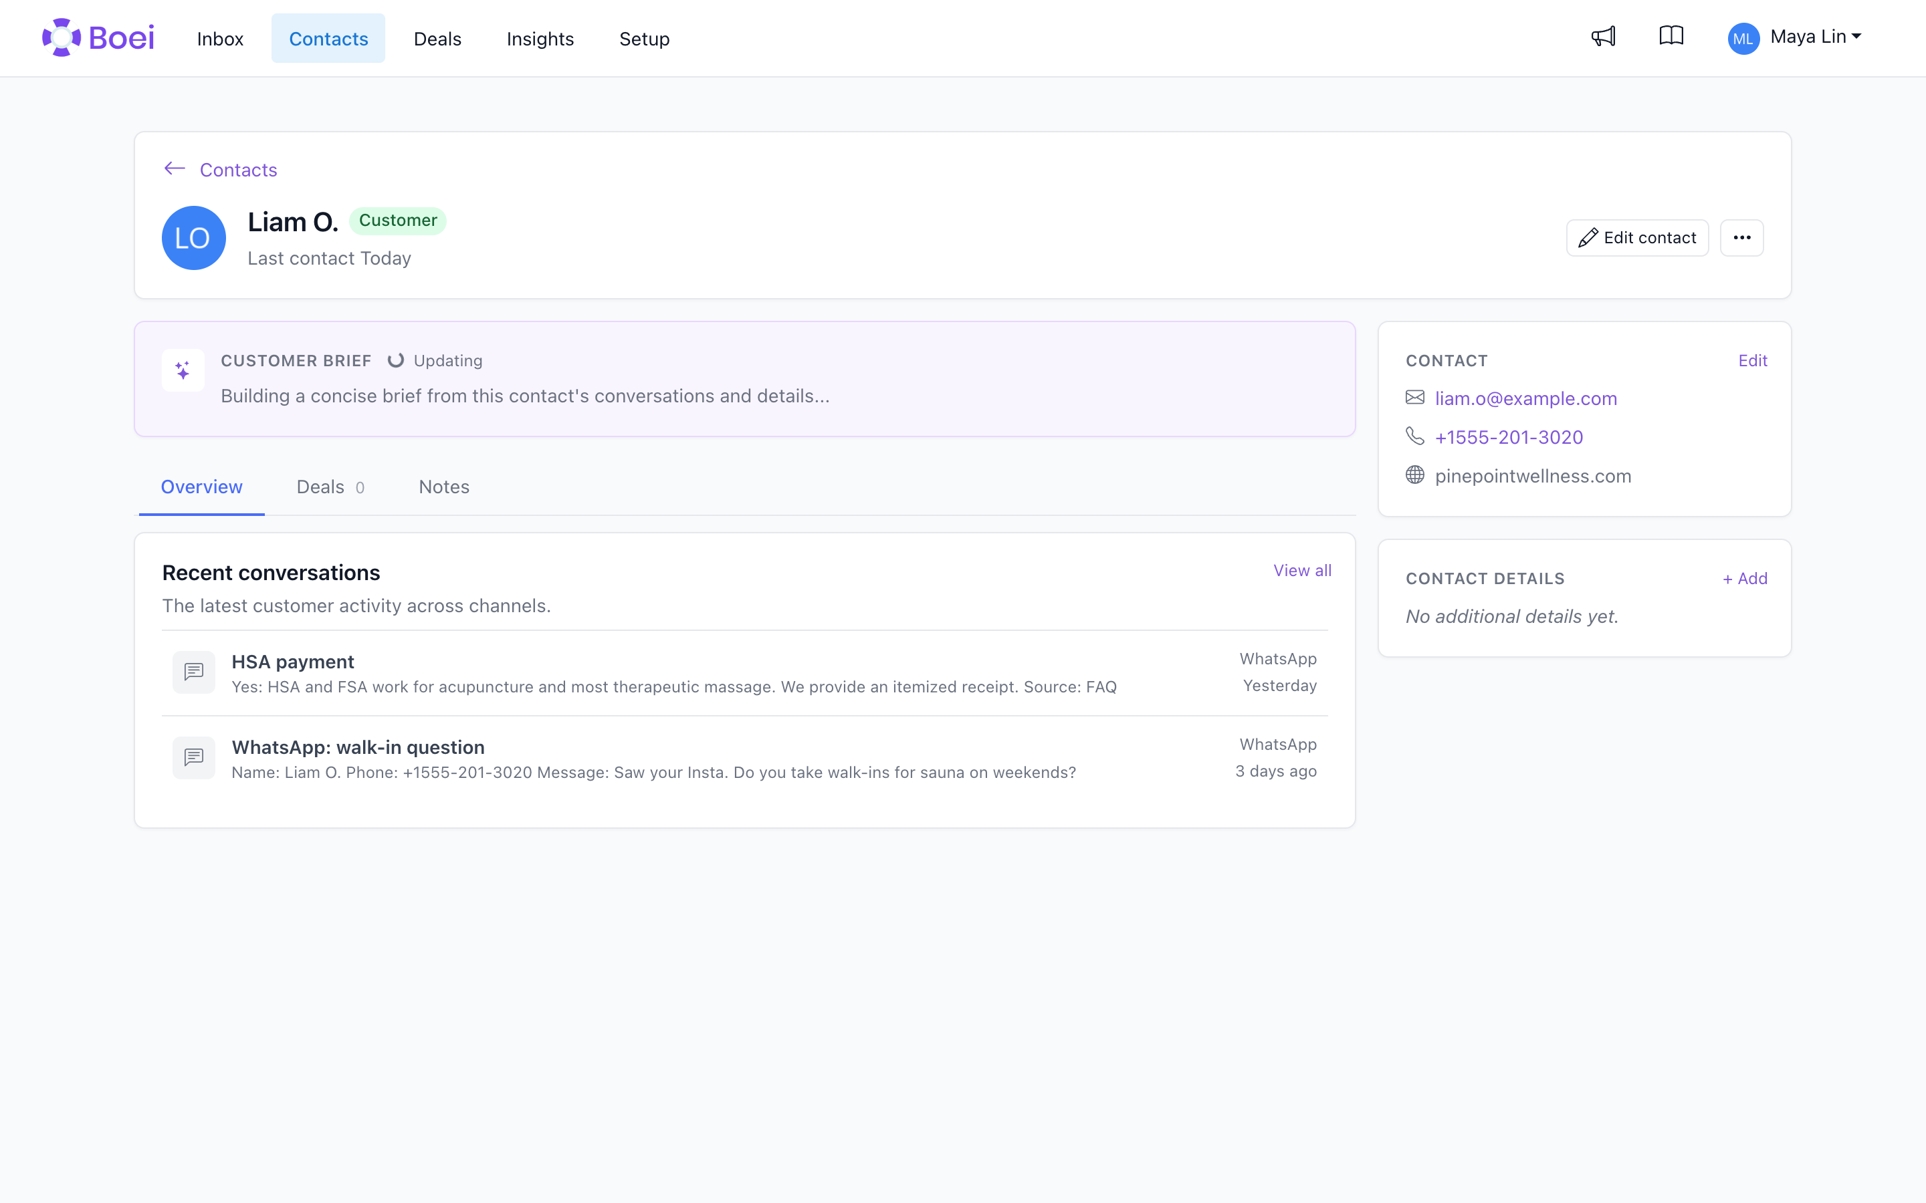
Task: Click the Customer Brief heading
Action: [296, 360]
